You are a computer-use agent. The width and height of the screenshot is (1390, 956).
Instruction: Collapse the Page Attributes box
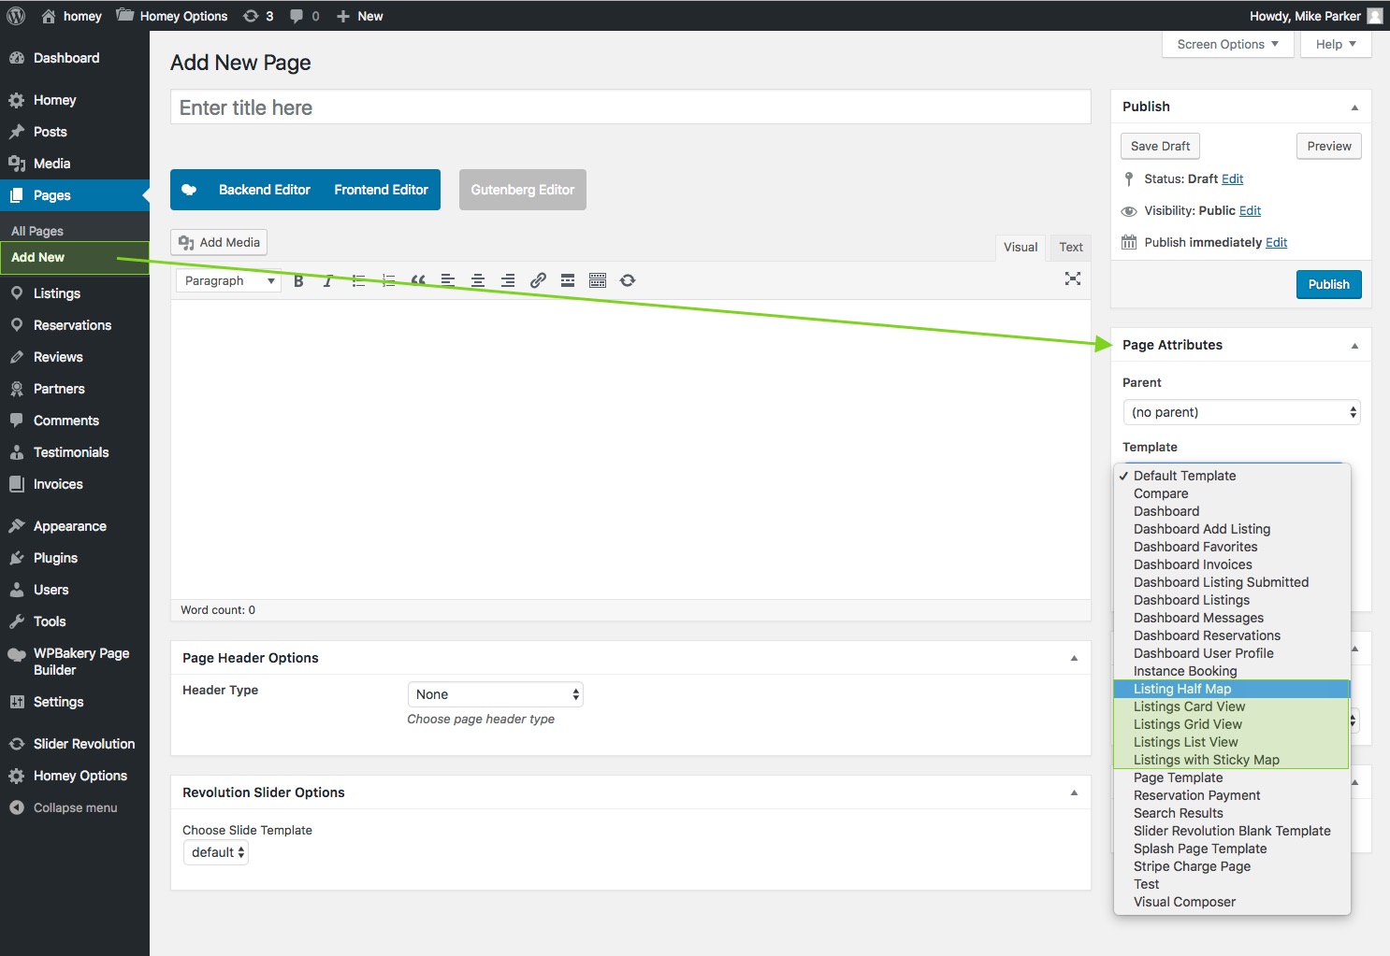coord(1354,346)
